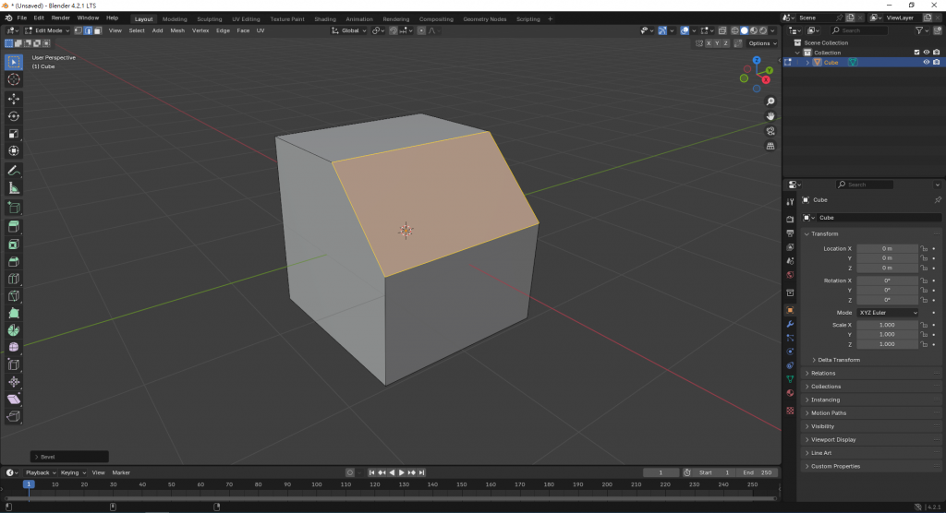Select the Extrude Region tool
Screen dimensions: 946x513
click(14, 227)
